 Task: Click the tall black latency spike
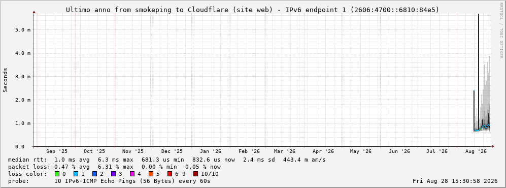(x=479, y=71)
